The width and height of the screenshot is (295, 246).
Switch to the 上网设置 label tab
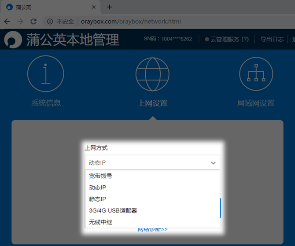click(x=152, y=103)
